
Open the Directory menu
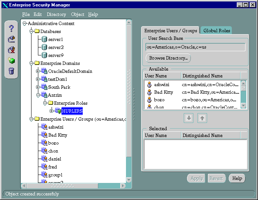[x=56, y=14]
